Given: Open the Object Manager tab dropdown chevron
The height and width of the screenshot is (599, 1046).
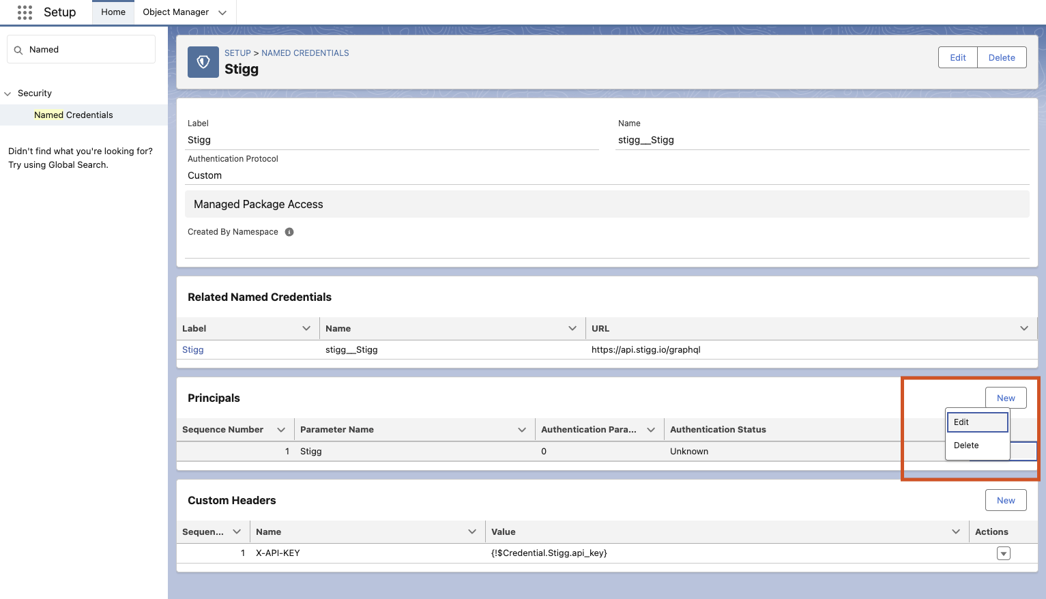Looking at the screenshot, I should [x=222, y=12].
